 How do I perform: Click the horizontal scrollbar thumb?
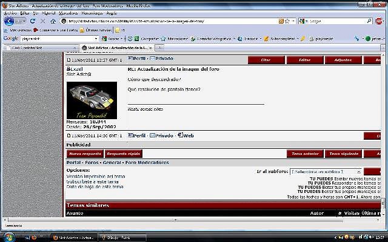coord(175,220)
